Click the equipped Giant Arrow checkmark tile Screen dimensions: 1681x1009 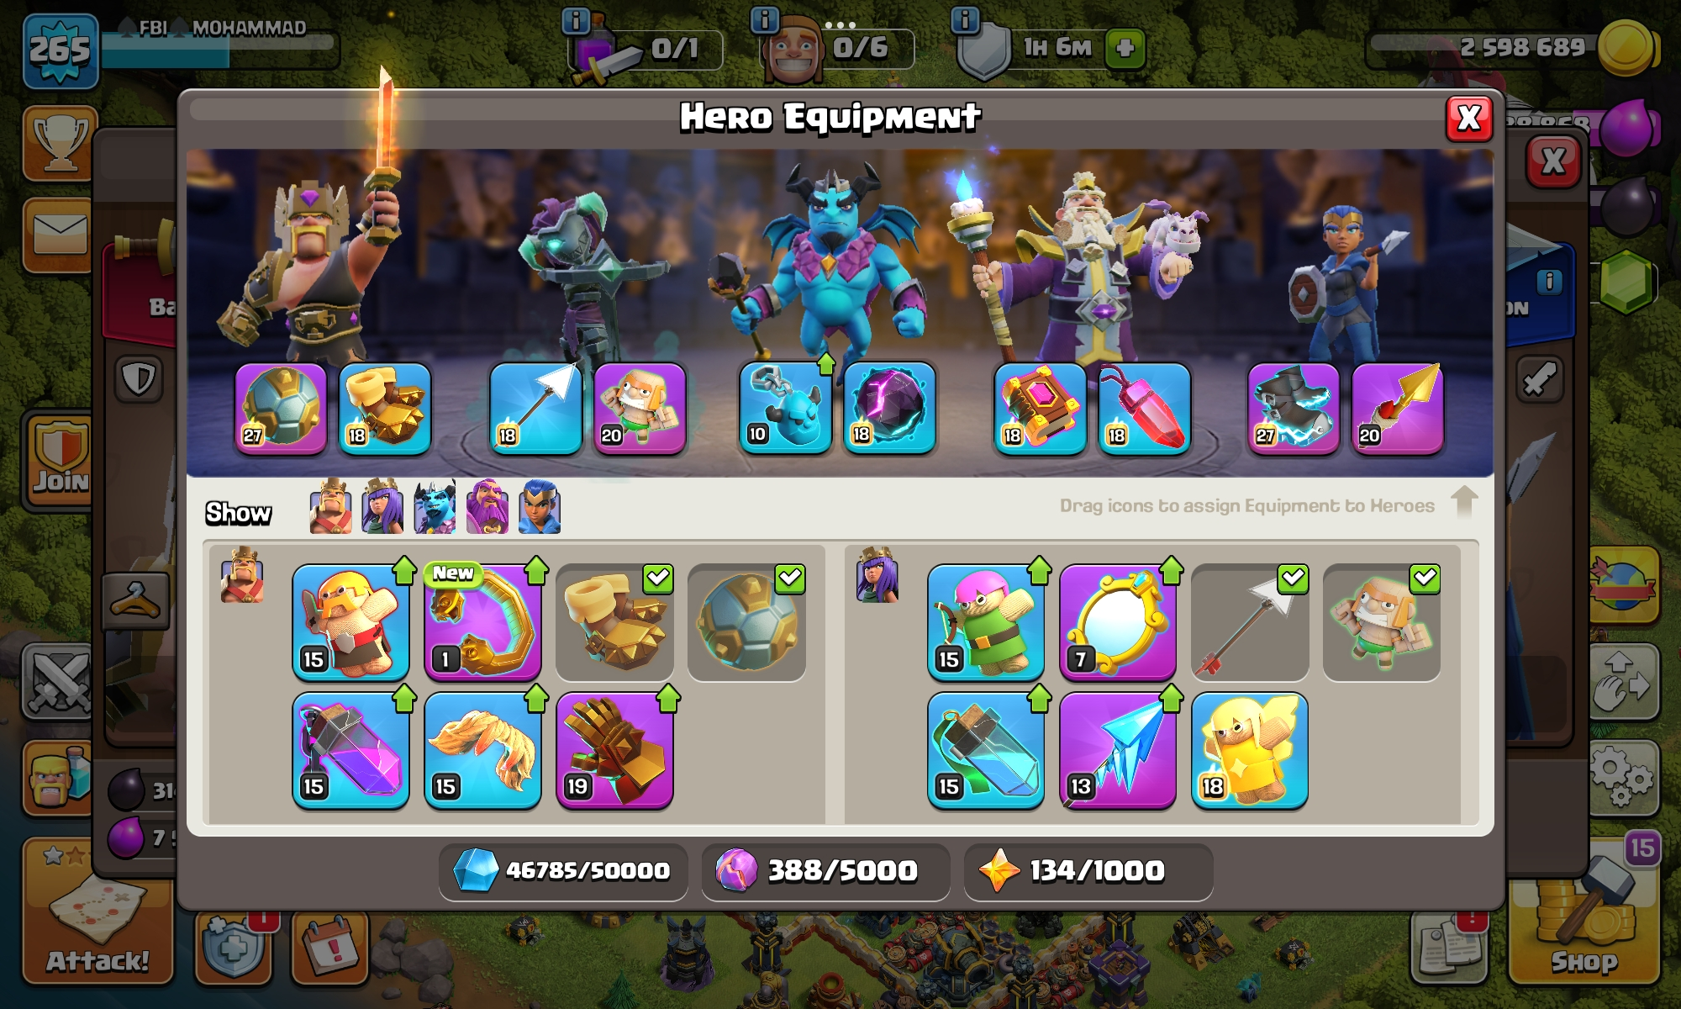pyautogui.click(x=1250, y=622)
